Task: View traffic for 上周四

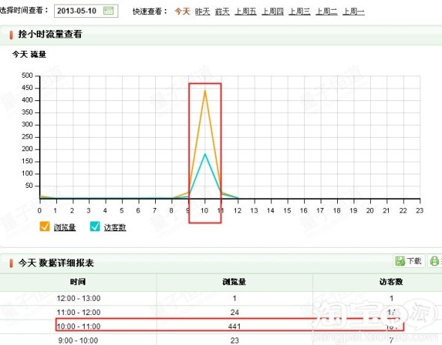Action: click(273, 11)
